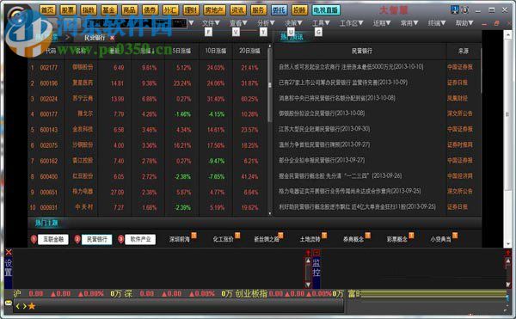Click the forward arrow beside the star
This screenshot has width=516, height=319.
[x=24, y=306]
